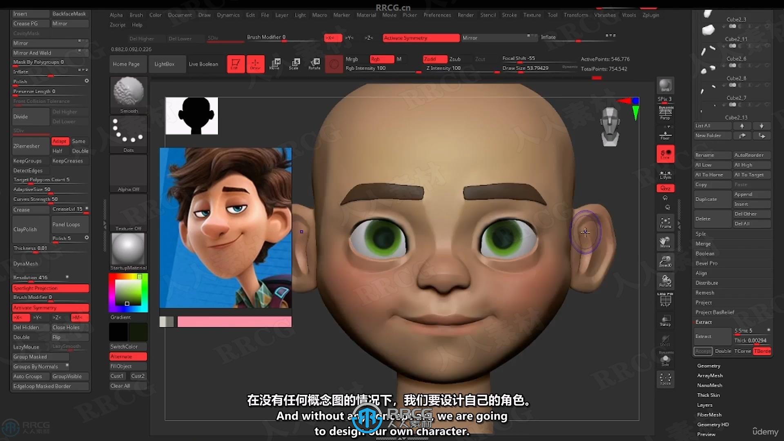Adjust the Z Intensity slider
The height and width of the screenshot is (441, 784).
(x=461, y=69)
